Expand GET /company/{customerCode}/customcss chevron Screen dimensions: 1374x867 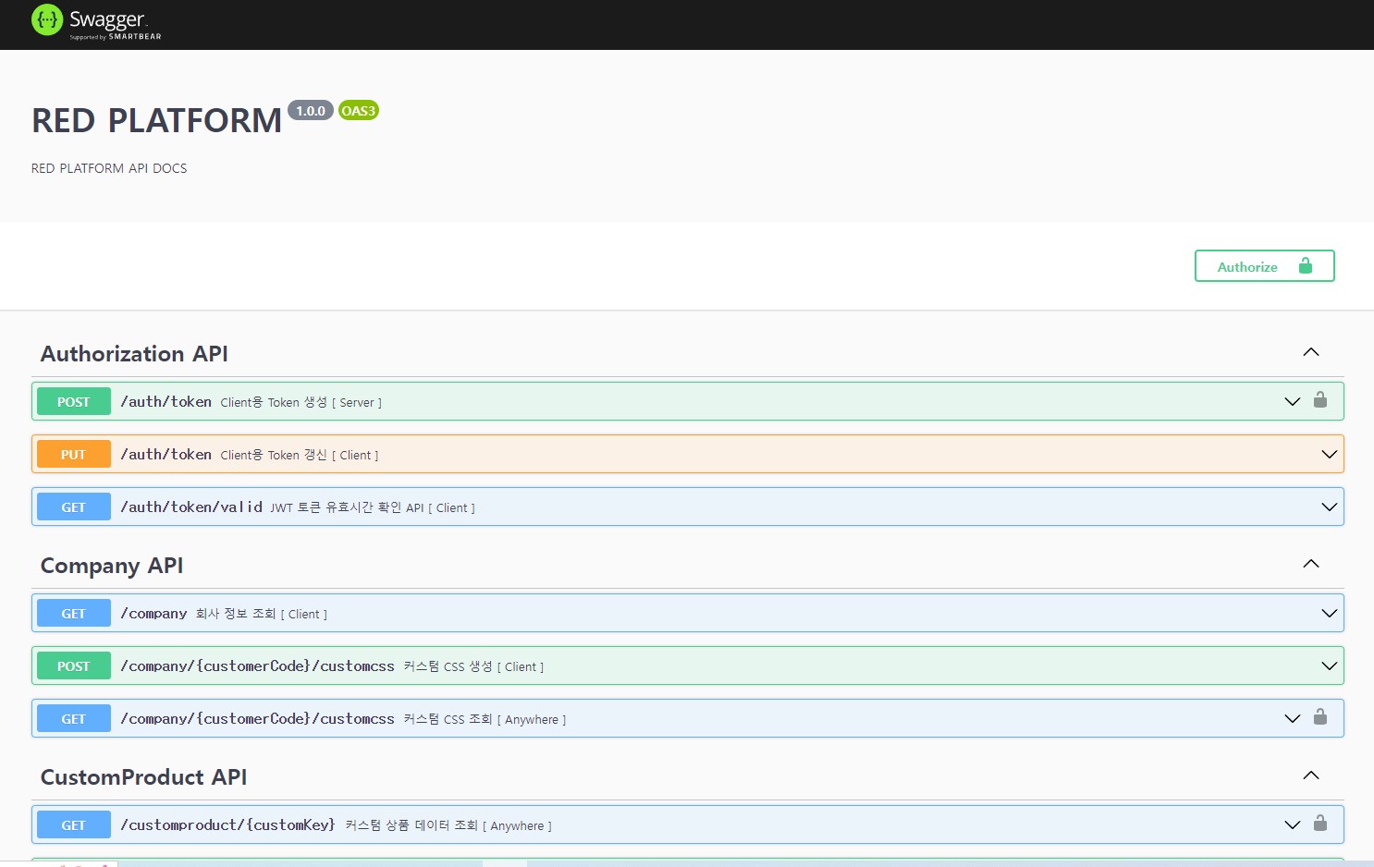pos(1293,718)
